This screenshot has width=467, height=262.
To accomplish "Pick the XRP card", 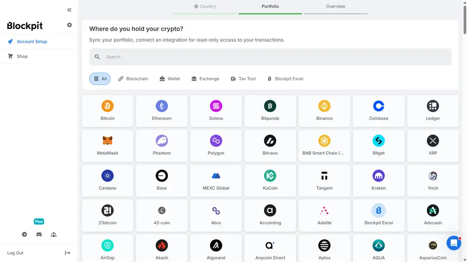I will pyautogui.click(x=433, y=146).
